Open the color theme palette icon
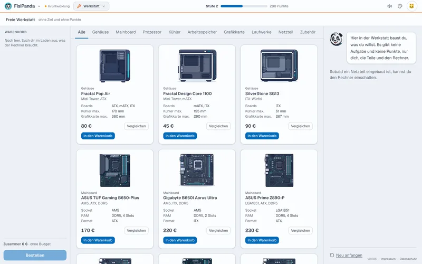 (x=400, y=6)
